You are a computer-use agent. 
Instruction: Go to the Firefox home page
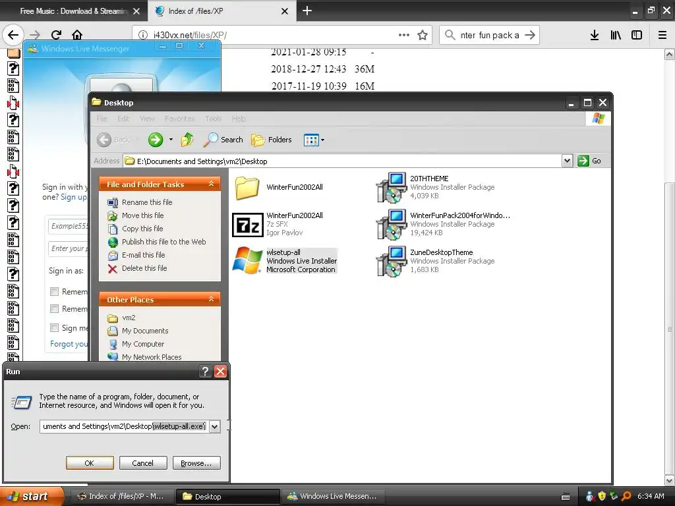(77, 35)
